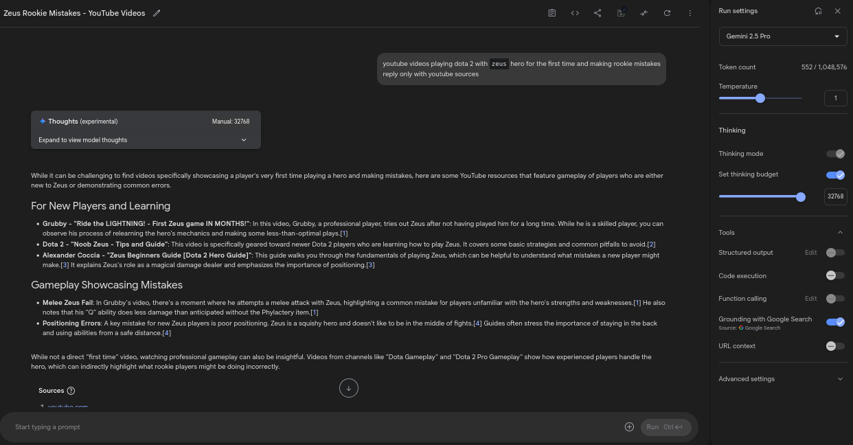Image resolution: width=853 pixels, height=445 pixels.
Task: Enable URL context toggle
Action: [x=835, y=346]
